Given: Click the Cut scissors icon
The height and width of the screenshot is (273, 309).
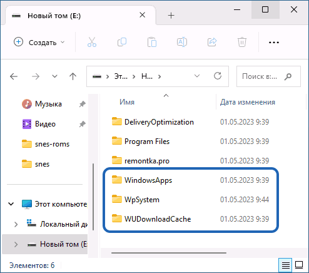Looking at the screenshot, I should [x=92, y=42].
